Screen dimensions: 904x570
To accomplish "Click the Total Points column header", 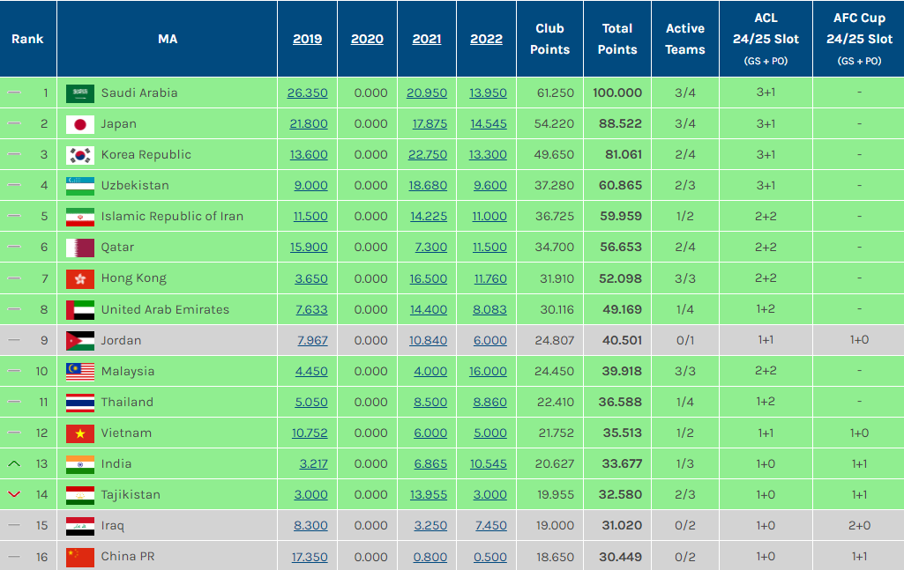I will point(617,39).
